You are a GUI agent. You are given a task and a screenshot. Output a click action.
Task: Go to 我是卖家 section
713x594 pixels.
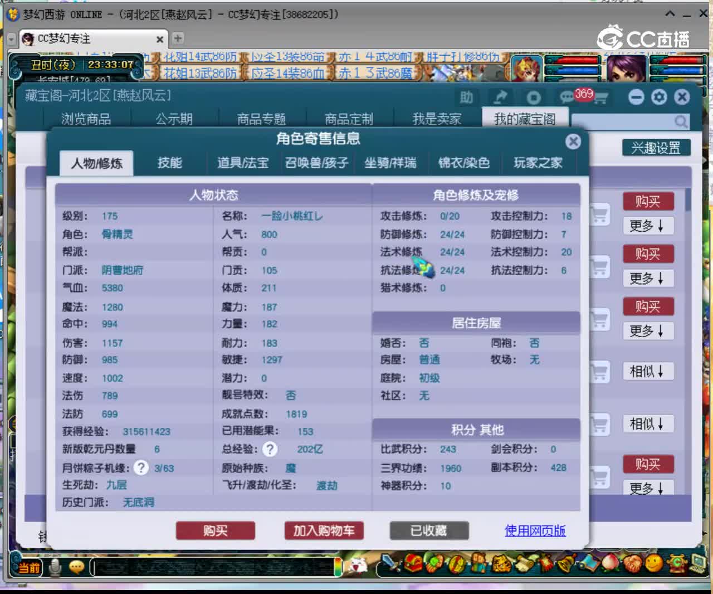click(437, 119)
